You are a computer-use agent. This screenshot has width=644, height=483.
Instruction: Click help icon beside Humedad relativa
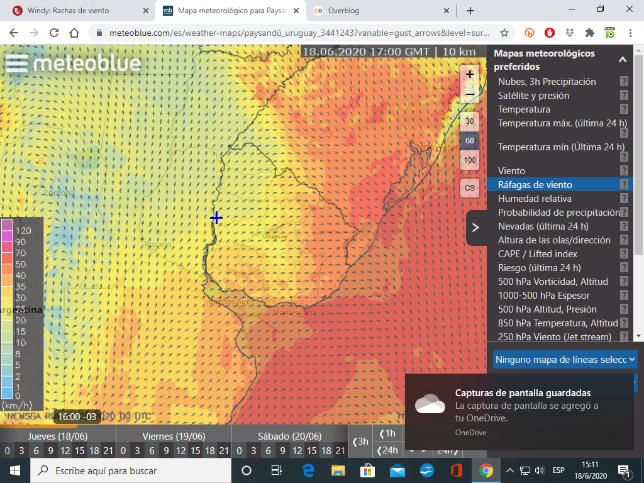pyautogui.click(x=624, y=199)
